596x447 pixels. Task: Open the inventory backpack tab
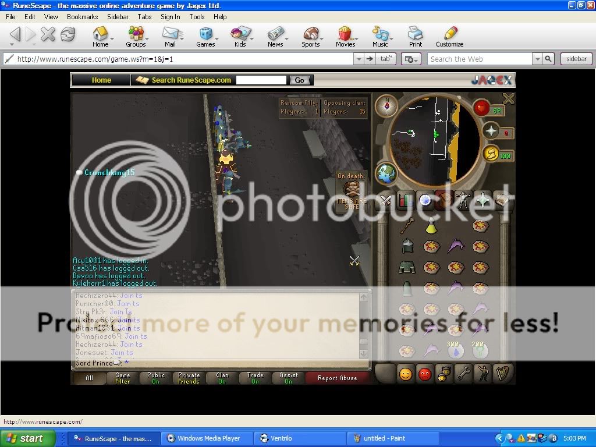coord(444,200)
